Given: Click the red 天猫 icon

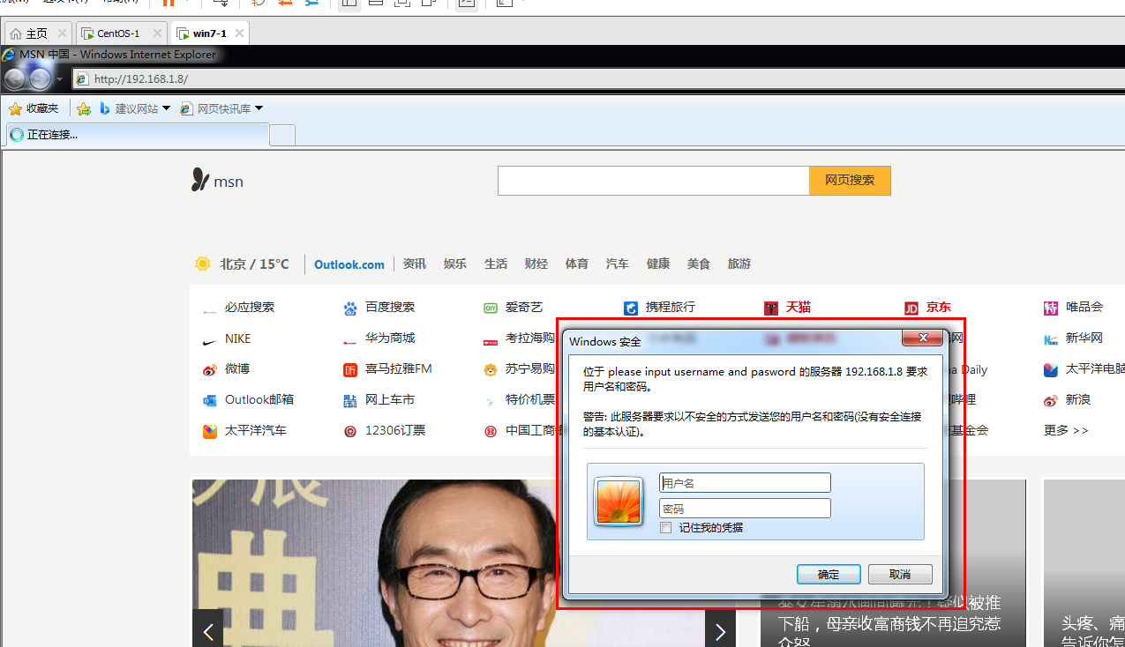Looking at the screenshot, I should point(771,309).
